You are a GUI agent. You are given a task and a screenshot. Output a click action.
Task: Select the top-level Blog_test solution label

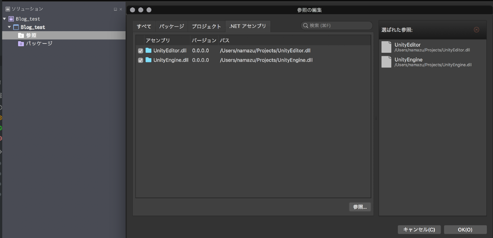(x=28, y=19)
